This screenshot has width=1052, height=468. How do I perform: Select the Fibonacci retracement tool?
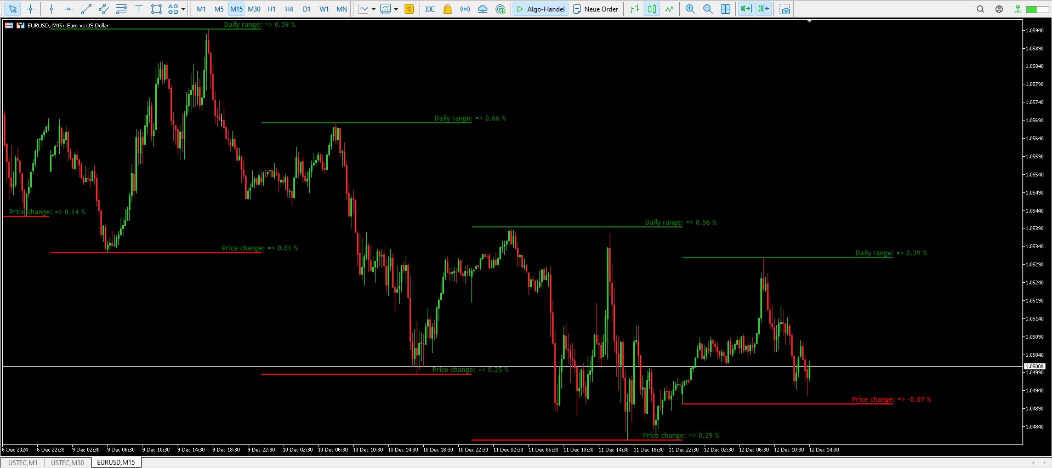click(x=121, y=9)
